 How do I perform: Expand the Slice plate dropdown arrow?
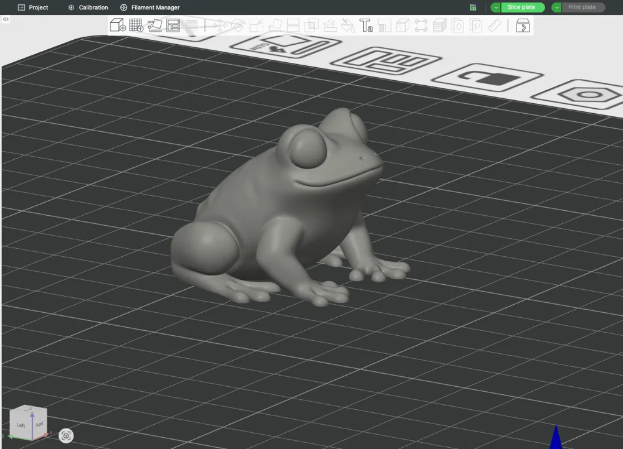[x=496, y=7]
